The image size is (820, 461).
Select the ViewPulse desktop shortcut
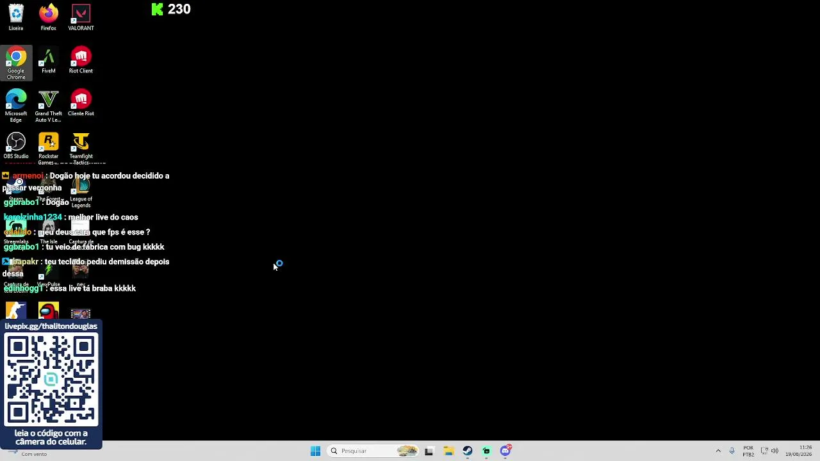pyautogui.click(x=49, y=274)
